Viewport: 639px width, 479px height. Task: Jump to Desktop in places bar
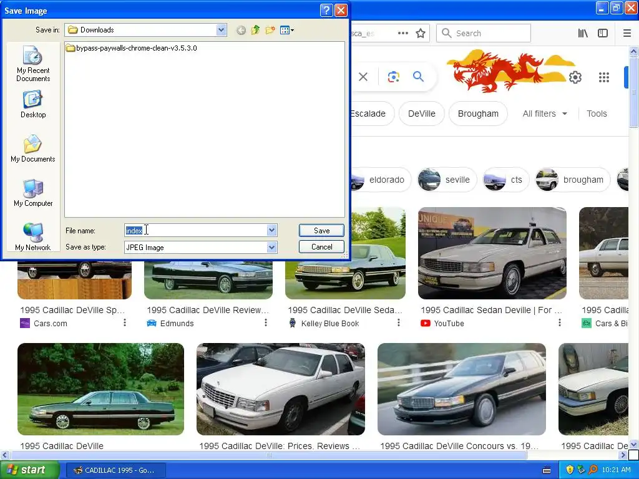(33, 105)
